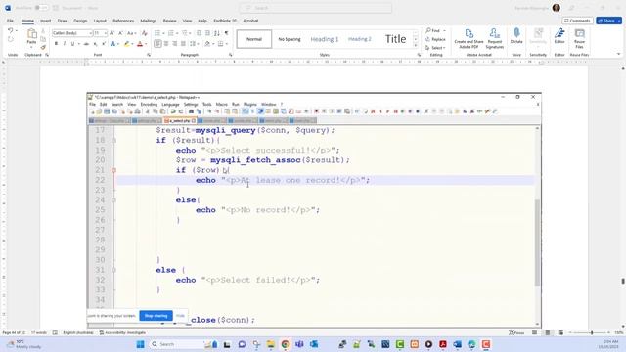Viewport: 626px width, 352px height.
Task: Apply Underline formatting
Action: [x=72, y=43]
